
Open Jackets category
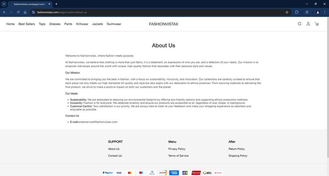(97, 24)
